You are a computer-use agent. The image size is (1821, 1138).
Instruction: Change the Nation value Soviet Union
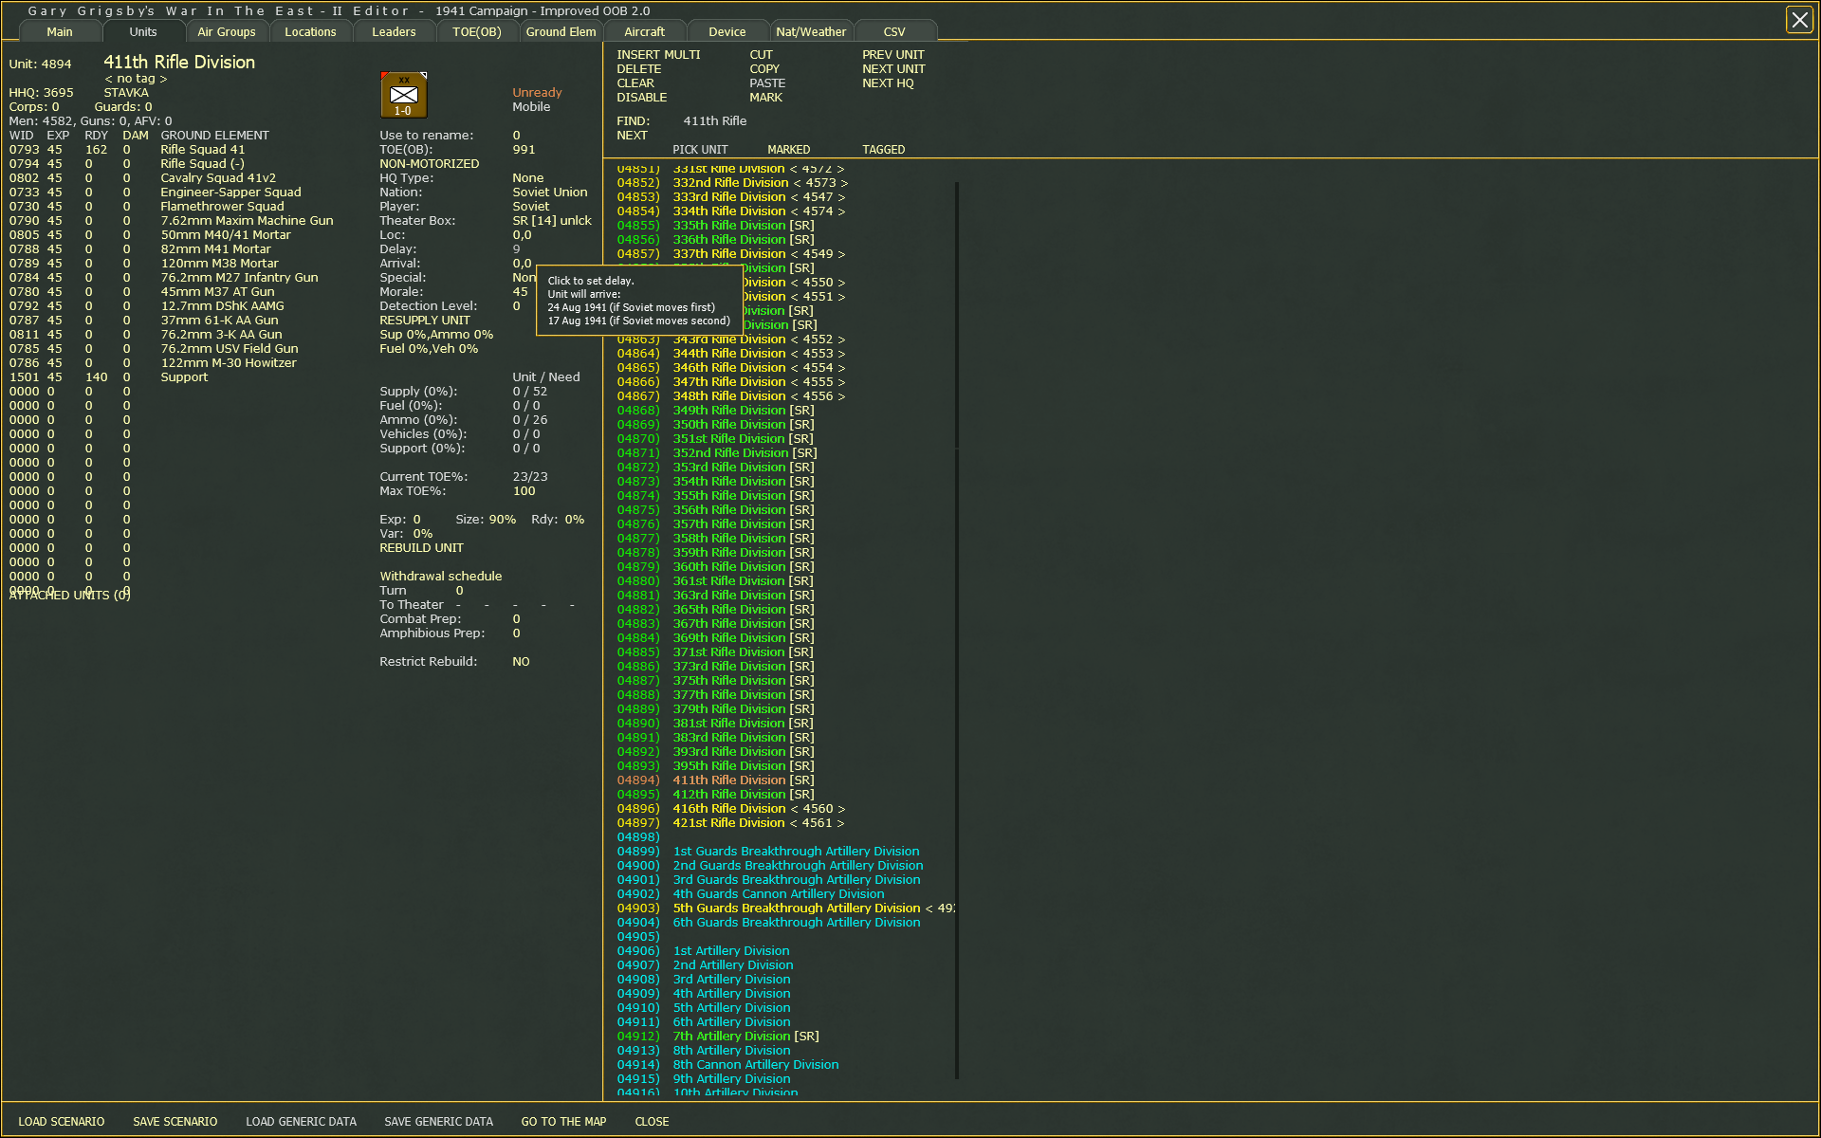coord(550,193)
